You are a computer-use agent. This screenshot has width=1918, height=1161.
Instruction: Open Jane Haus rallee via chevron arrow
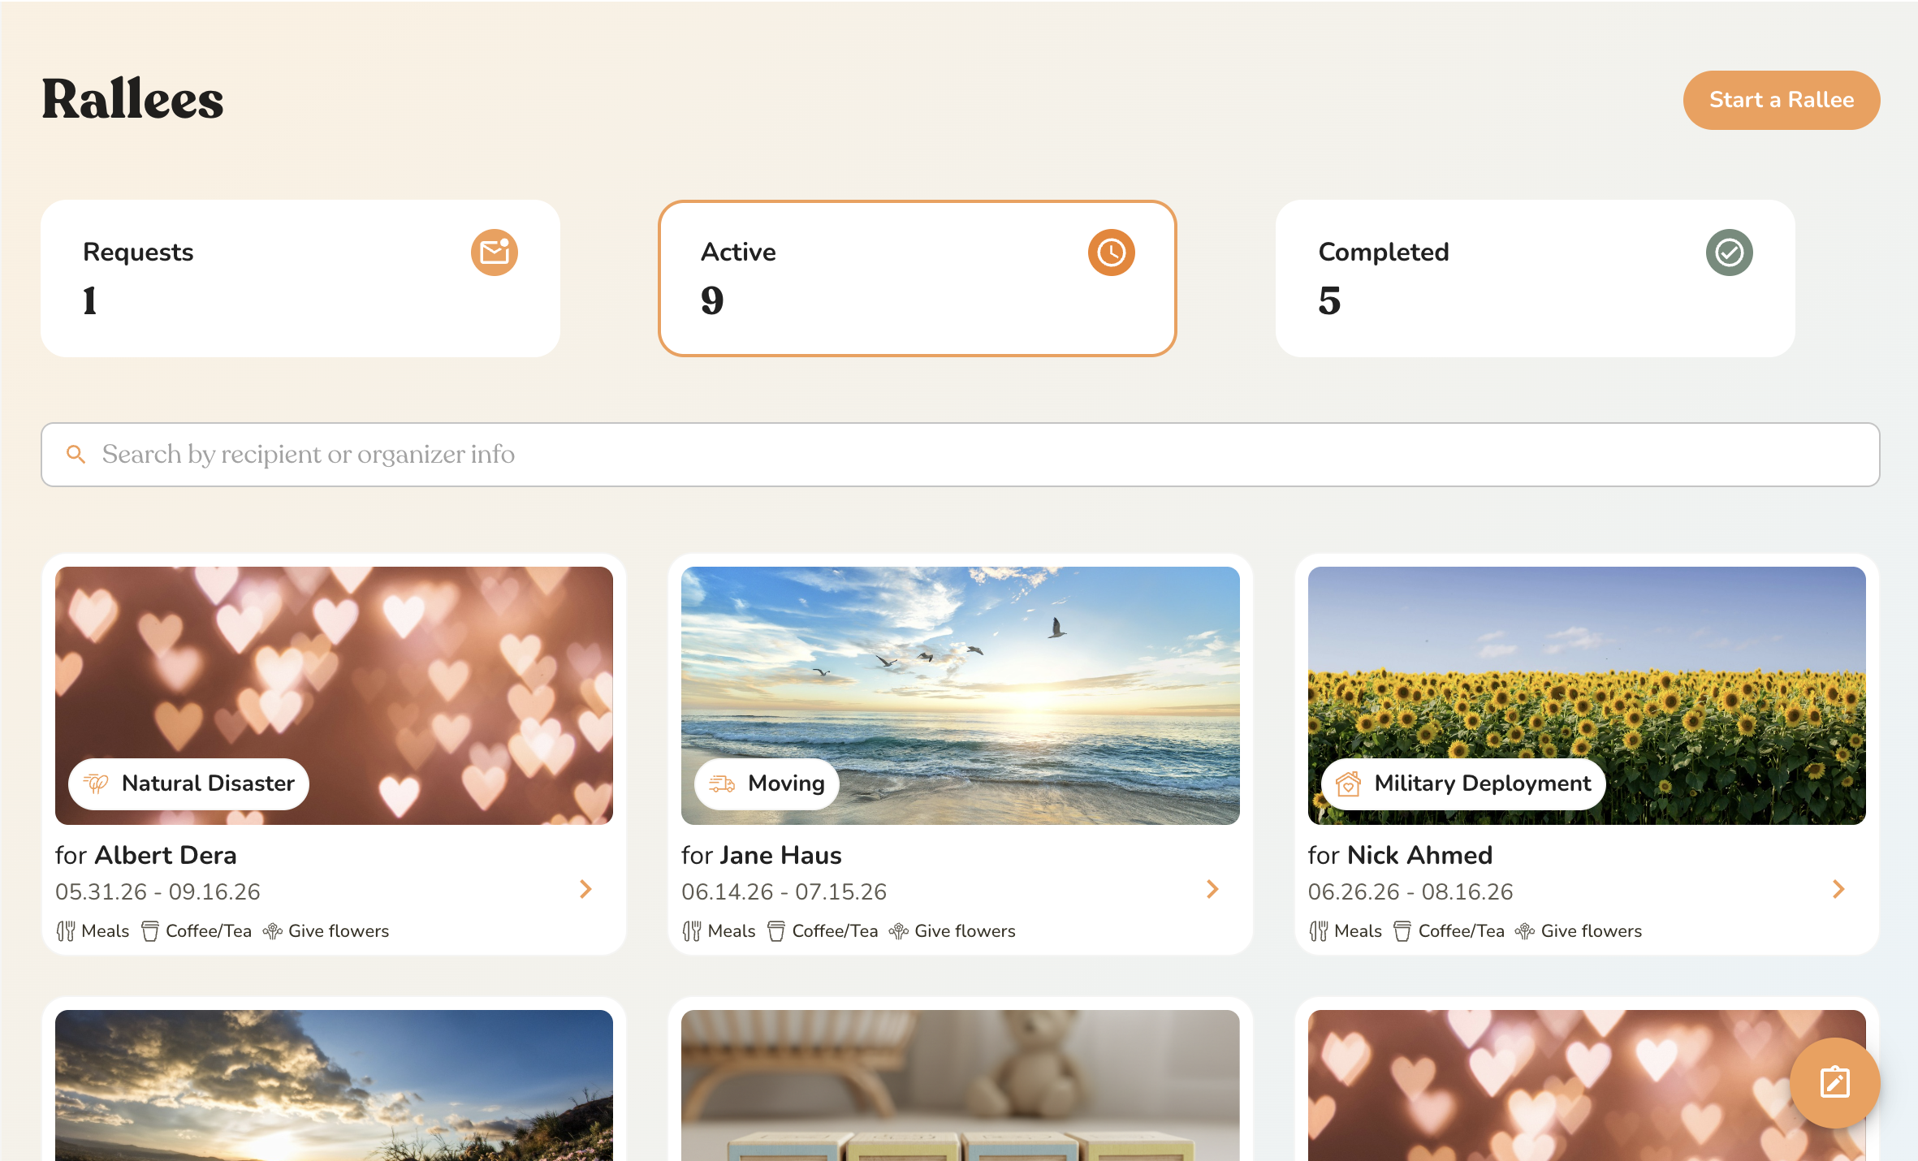coord(1212,889)
